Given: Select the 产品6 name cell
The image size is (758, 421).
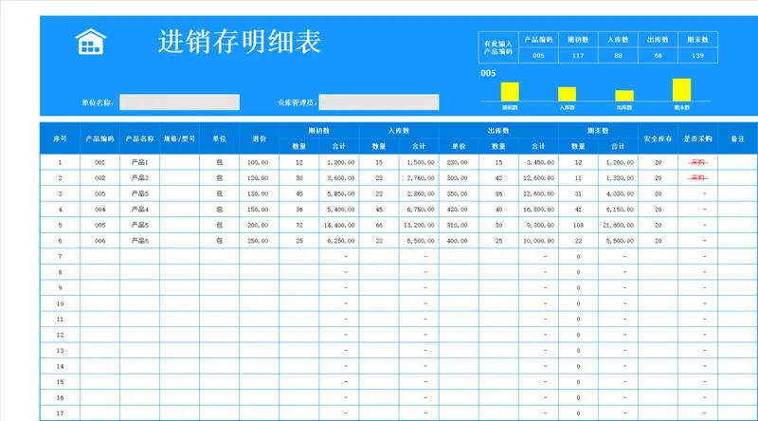Looking at the screenshot, I should click(139, 241).
